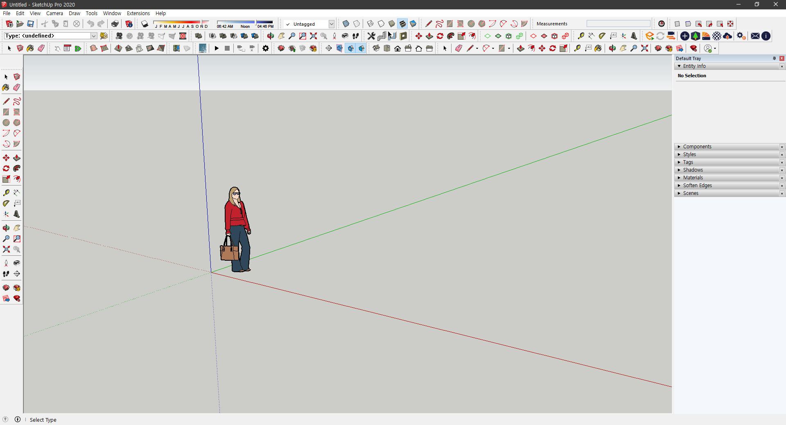
Task: Click the Print icon in the top toolbar
Action: [115, 24]
